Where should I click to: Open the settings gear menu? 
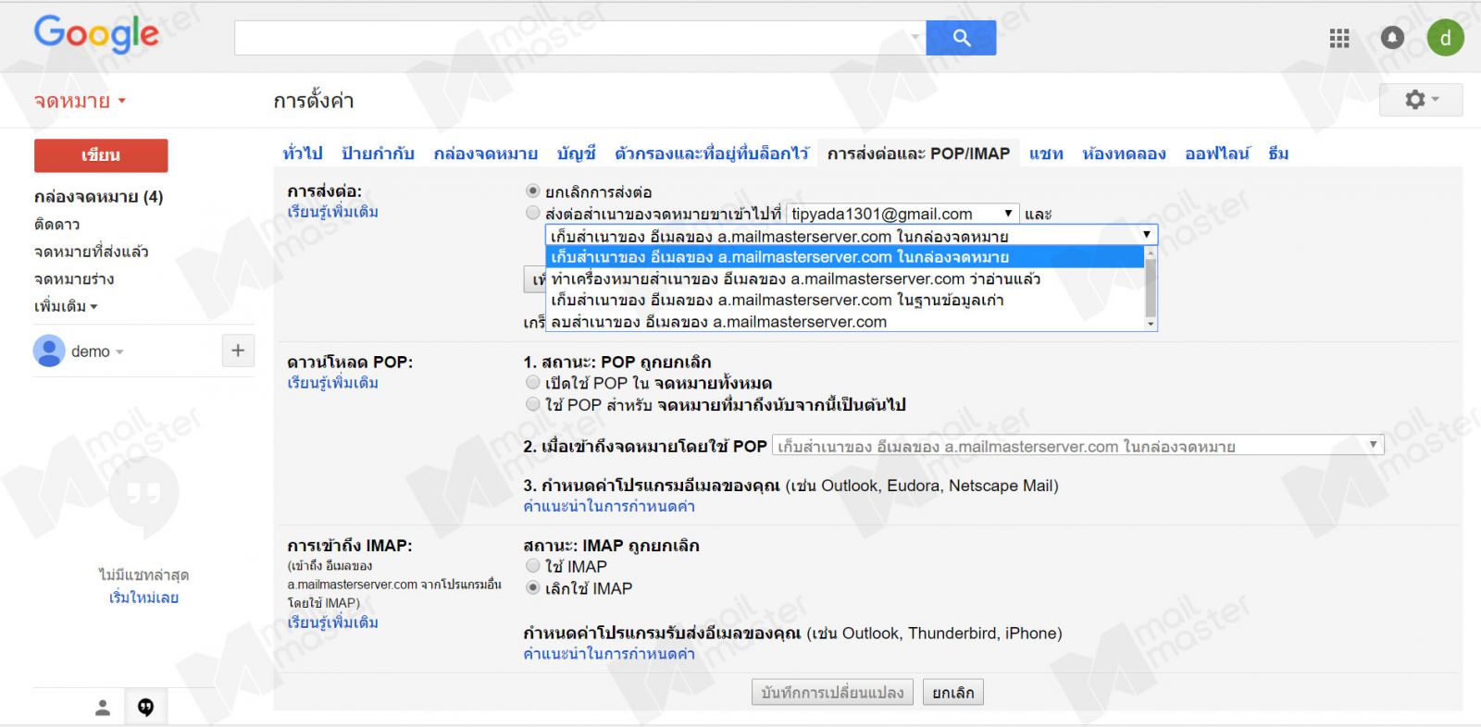pos(1421,99)
